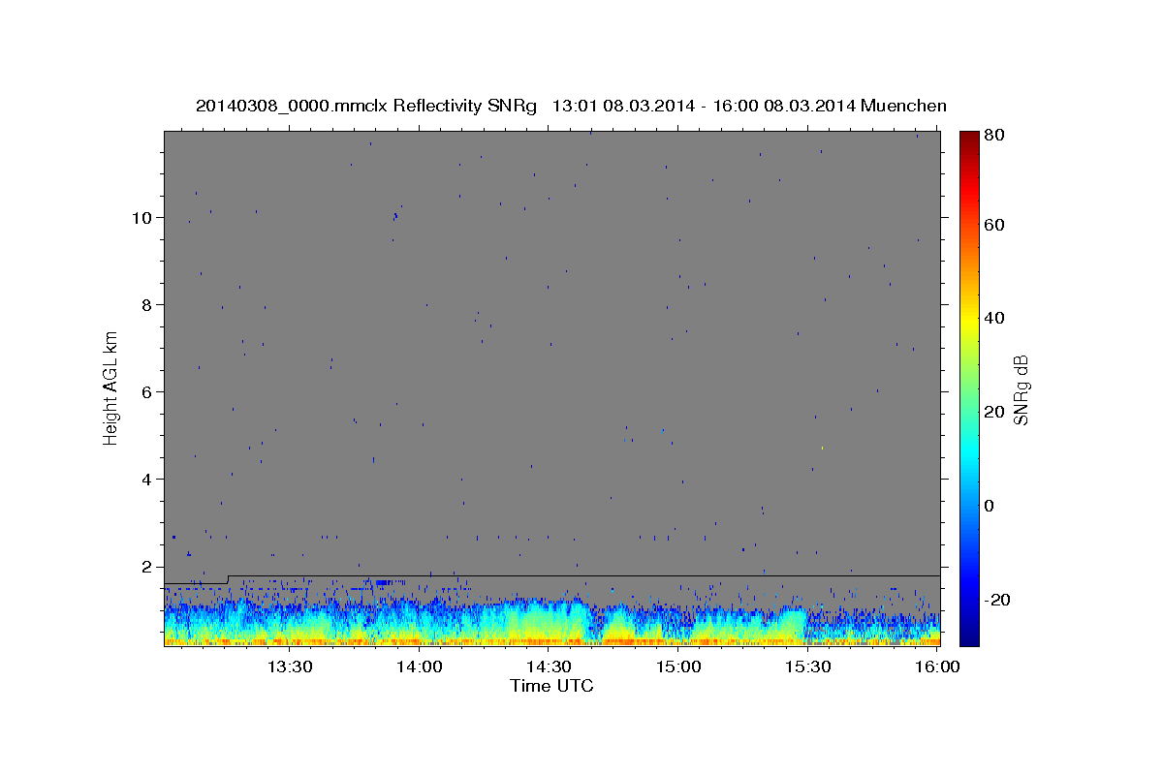Click the height tick label 10
The image size is (1163, 775).
(x=141, y=218)
